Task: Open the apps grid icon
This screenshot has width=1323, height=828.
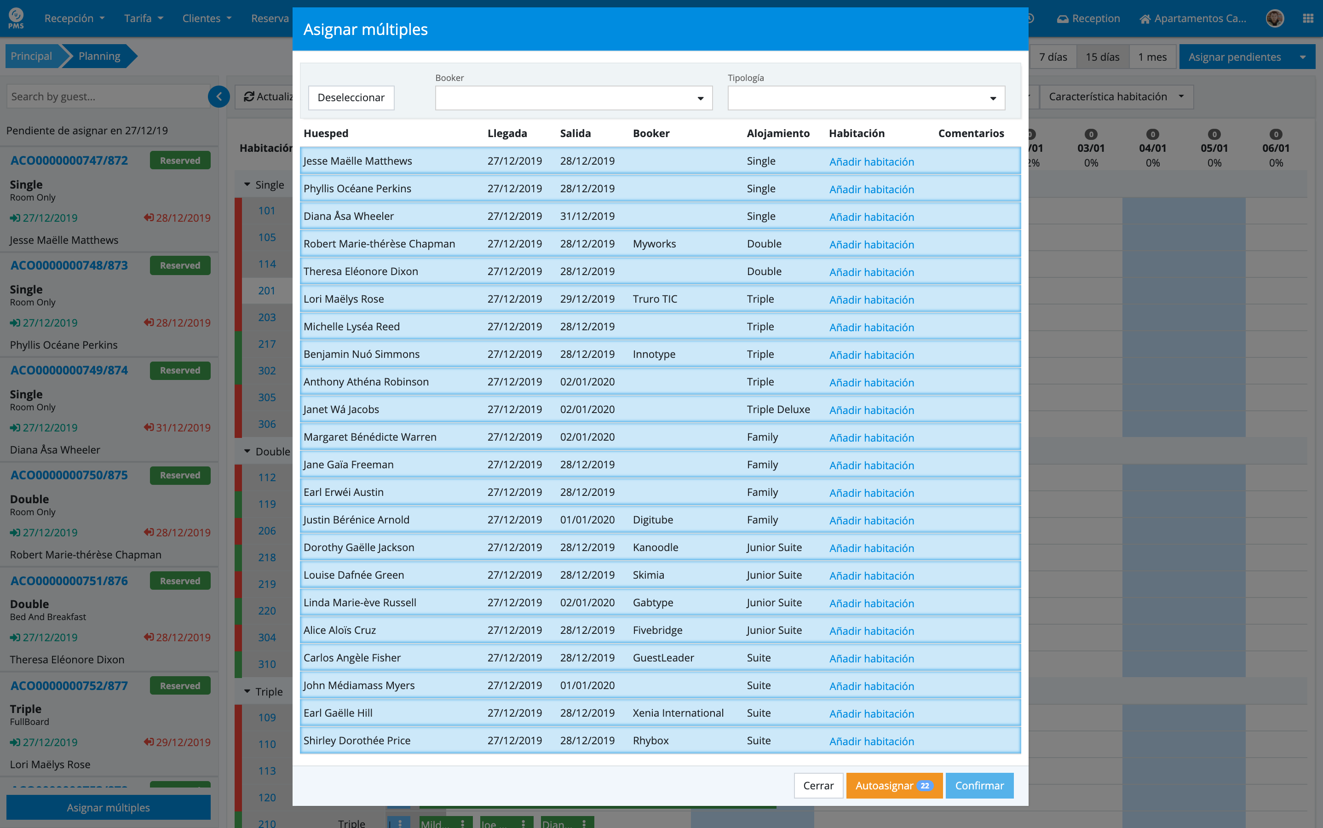Action: [x=1308, y=18]
